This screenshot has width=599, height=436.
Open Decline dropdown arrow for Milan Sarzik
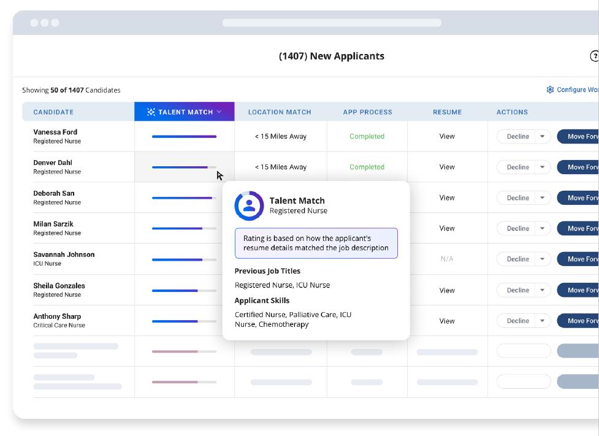(543, 229)
